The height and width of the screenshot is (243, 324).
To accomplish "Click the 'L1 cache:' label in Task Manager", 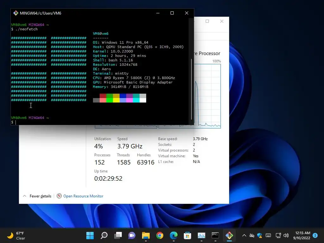I will pyautogui.click(x=166, y=162).
